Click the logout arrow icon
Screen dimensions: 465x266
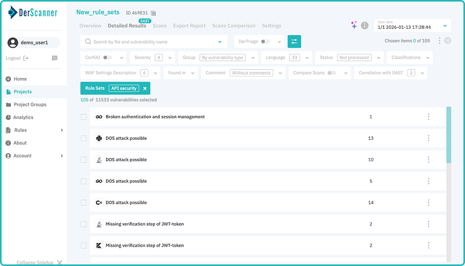(26, 58)
